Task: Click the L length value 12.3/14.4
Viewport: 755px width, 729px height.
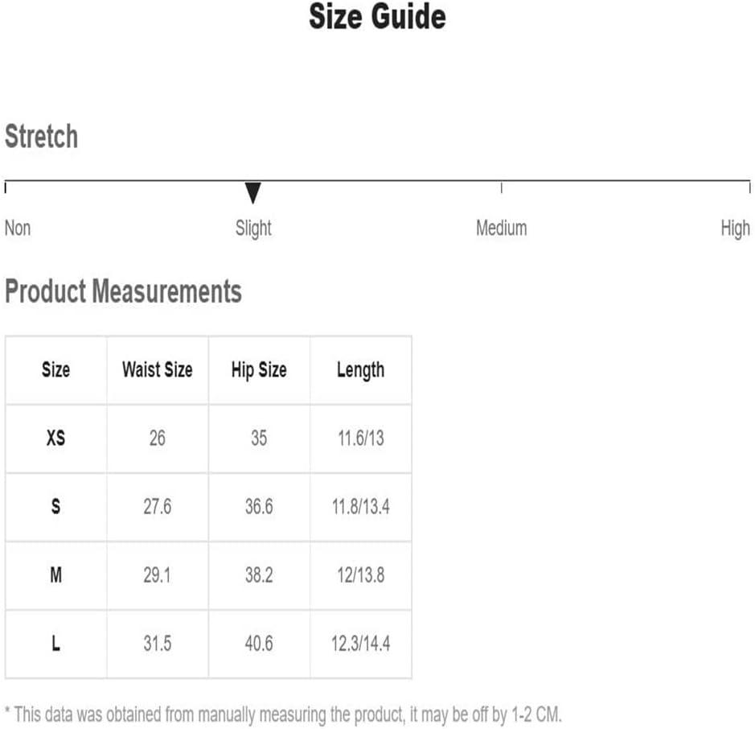Action: (361, 644)
